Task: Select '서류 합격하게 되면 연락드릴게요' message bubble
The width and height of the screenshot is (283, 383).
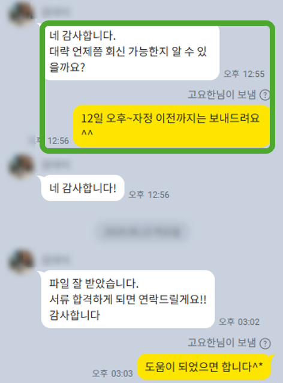Action: point(128,299)
